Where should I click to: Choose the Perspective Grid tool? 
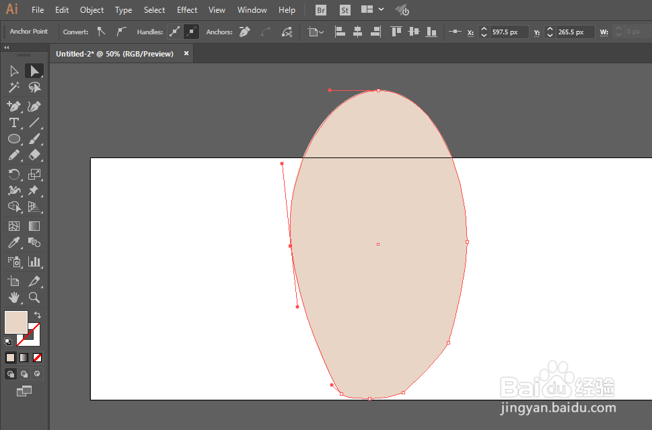pos(34,207)
